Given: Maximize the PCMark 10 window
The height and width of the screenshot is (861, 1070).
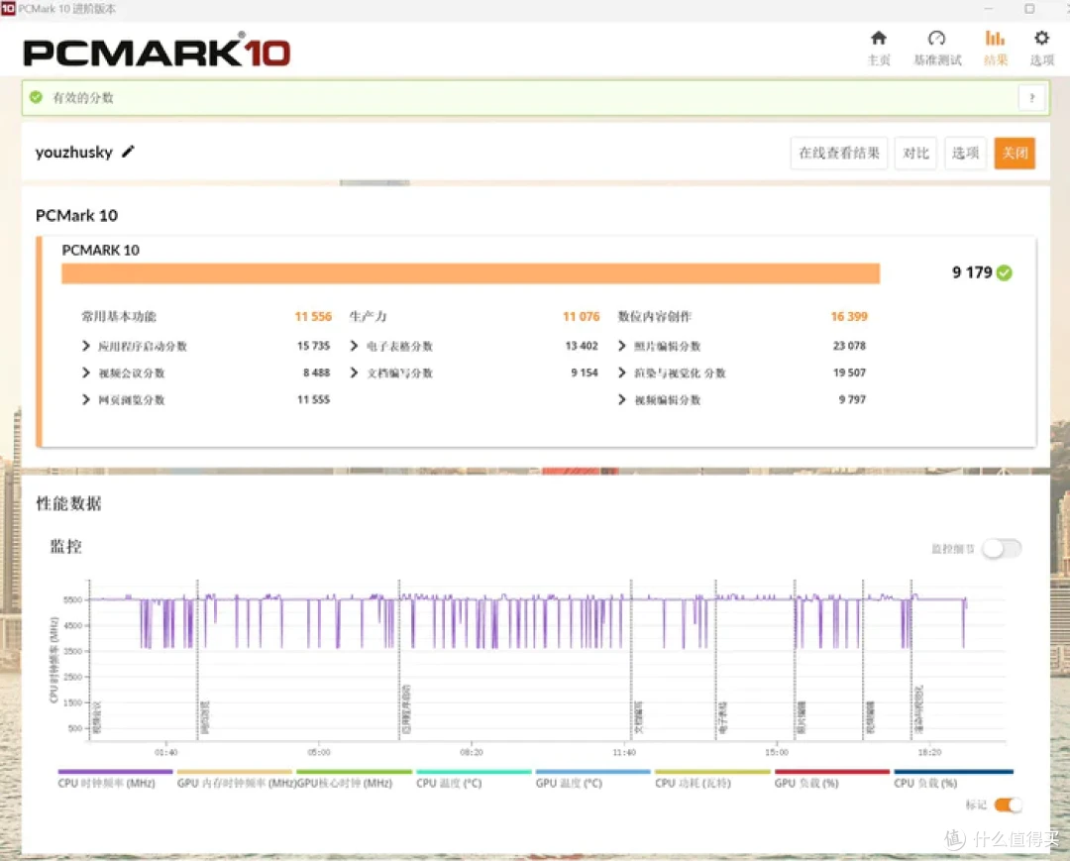Looking at the screenshot, I should 1029,8.
